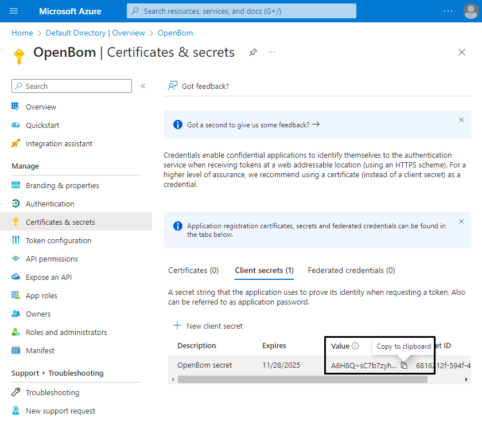The width and height of the screenshot is (482, 429).
Task: Click the New support request icon
Action: coord(15,411)
